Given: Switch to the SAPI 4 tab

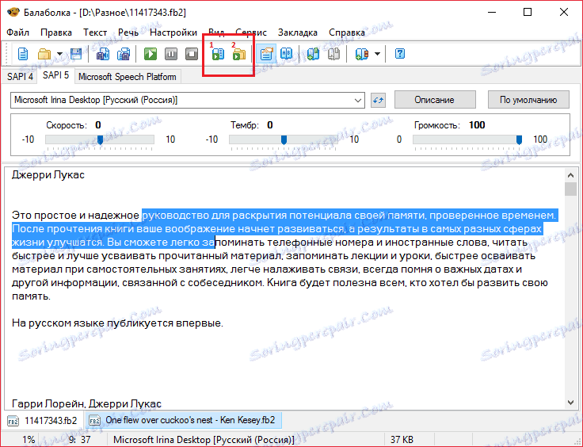Looking at the screenshot, I should coord(20,77).
